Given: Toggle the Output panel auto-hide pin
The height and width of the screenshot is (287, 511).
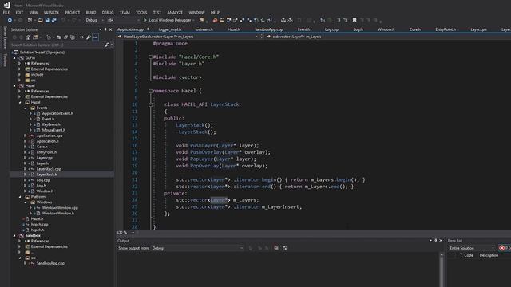Looking at the screenshot, I should (436, 241).
